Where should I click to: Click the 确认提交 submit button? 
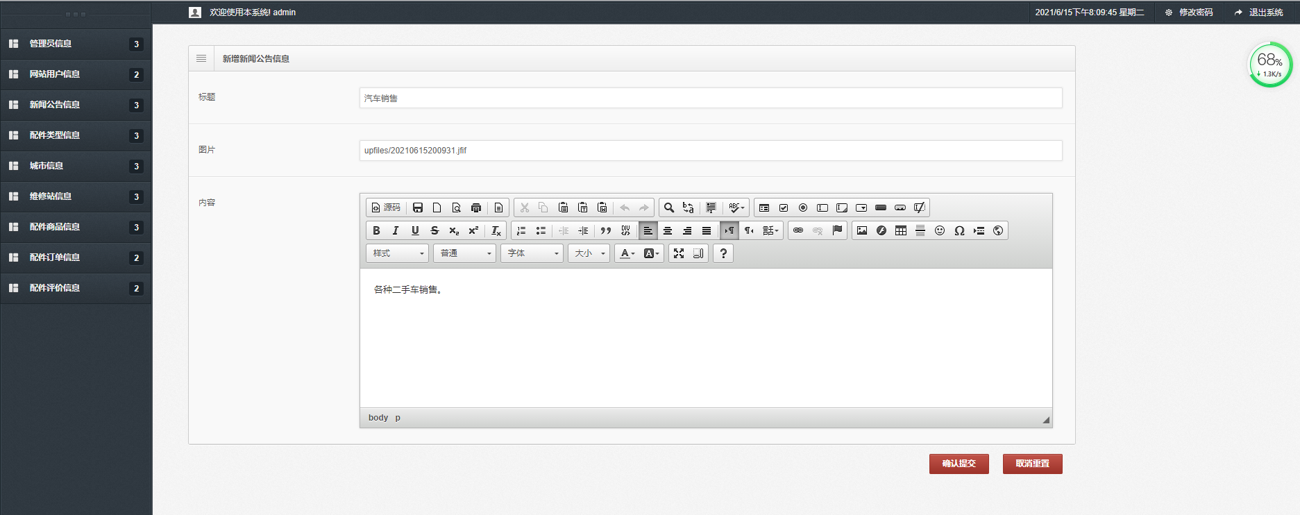(x=959, y=464)
